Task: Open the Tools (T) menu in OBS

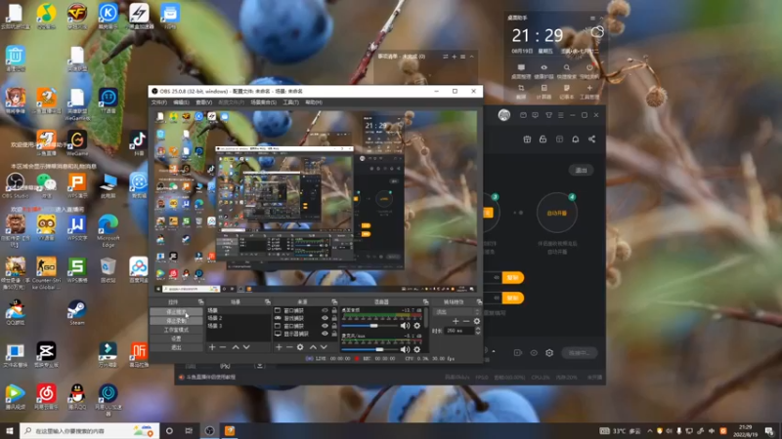Action: click(290, 102)
